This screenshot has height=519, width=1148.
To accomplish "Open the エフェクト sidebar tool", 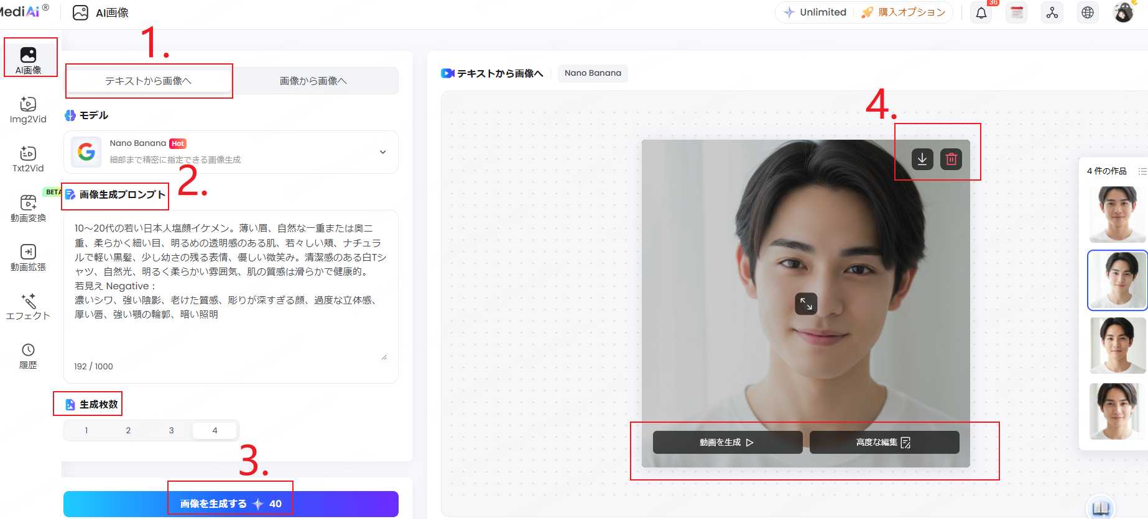I will point(28,307).
